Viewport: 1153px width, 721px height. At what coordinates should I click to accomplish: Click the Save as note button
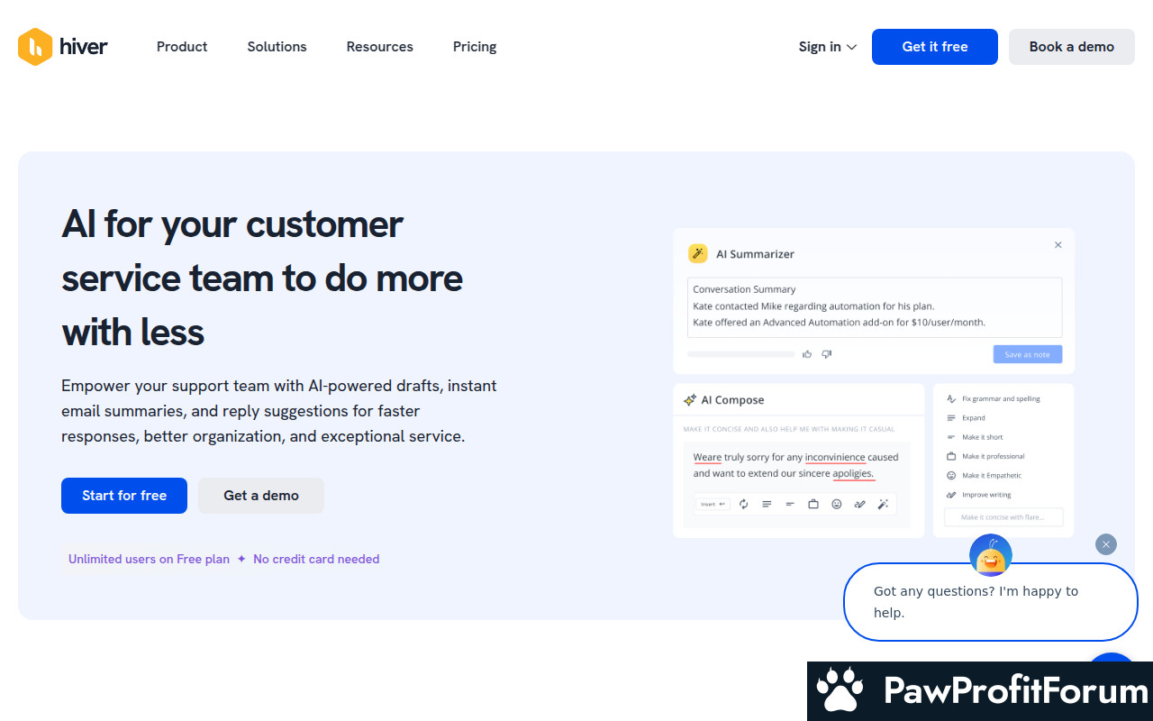click(1028, 354)
